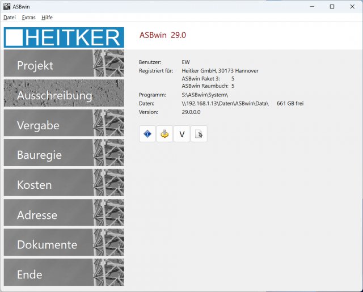
Task: Click the ASBwin icon in the title bar
Action: click(x=7, y=6)
